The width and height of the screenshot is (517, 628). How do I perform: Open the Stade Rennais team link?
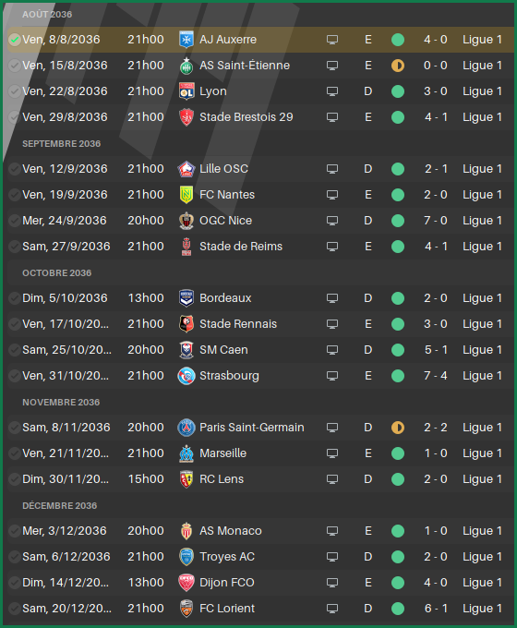pyautogui.click(x=238, y=324)
